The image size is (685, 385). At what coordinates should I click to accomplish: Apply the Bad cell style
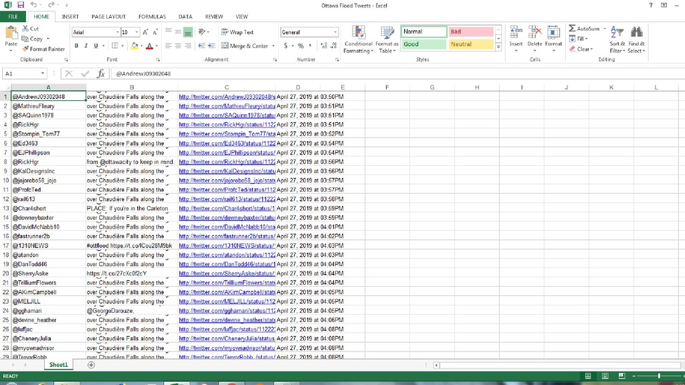point(471,31)
